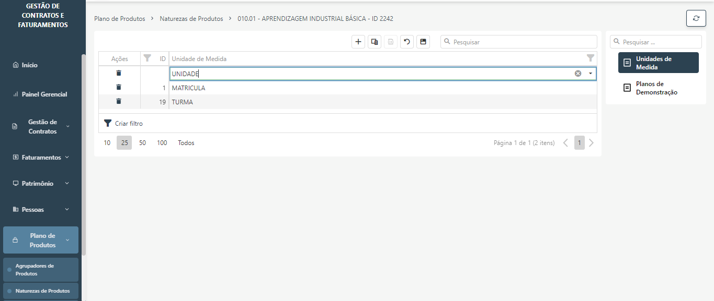Delete the MATRICULA row with trash icon
Image resolution: width=714 pixels, height=301 pixels.
pyautogui.click(x=119, y=87)
